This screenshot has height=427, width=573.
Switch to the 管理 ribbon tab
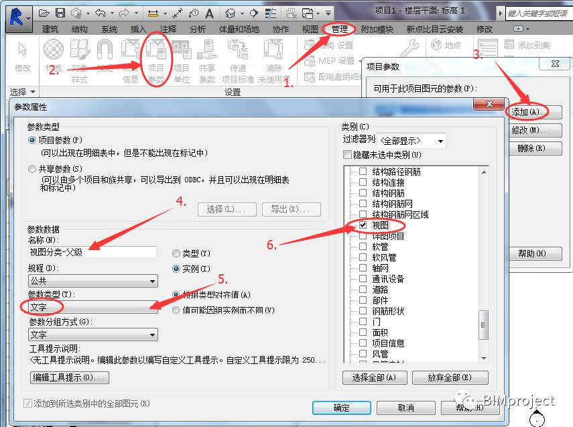tap(340, 29)
